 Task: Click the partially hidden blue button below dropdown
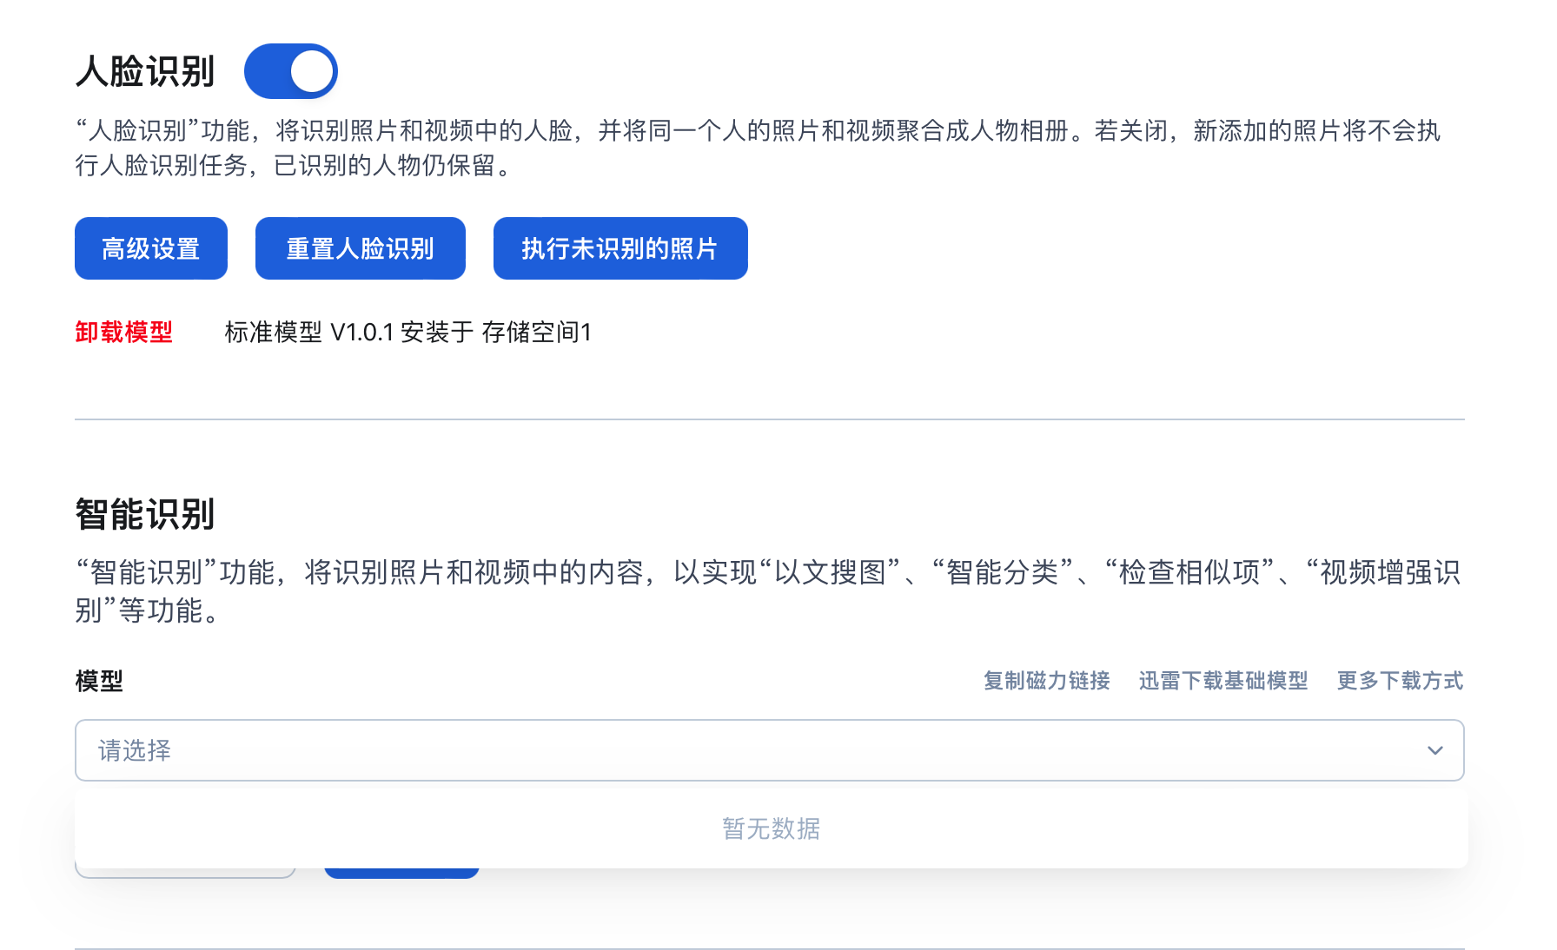[401, 873]
